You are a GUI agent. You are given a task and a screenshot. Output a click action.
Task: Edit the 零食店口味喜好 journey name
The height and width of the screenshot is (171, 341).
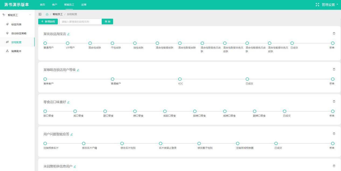pos(68,102)
